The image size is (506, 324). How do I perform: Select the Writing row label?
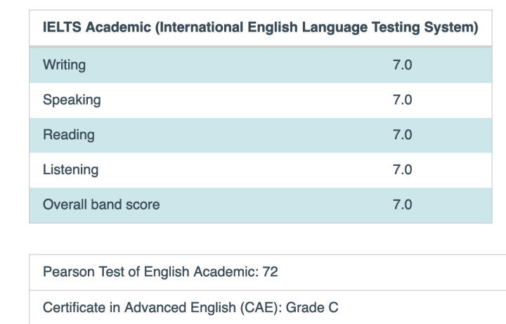(64, 65)
